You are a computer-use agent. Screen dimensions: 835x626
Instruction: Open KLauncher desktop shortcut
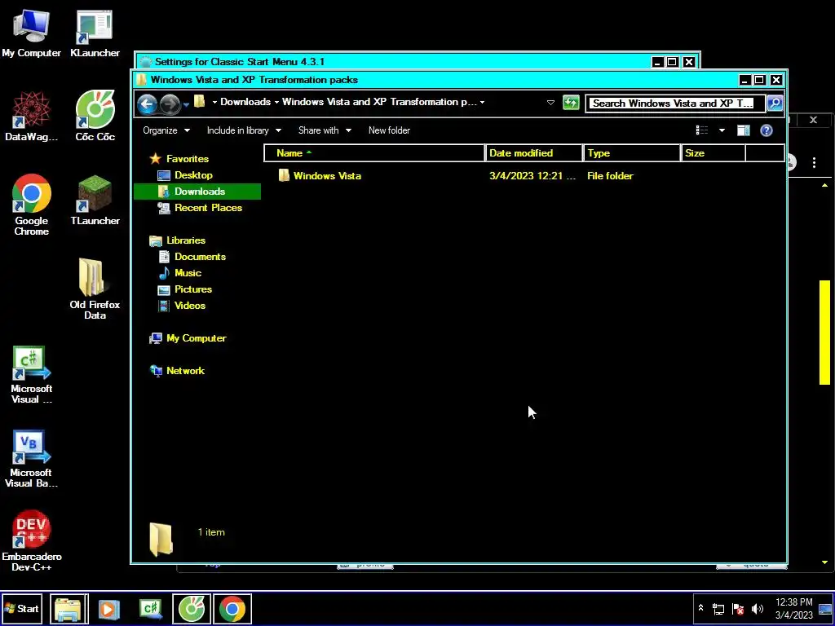click(x=95, y=33)
